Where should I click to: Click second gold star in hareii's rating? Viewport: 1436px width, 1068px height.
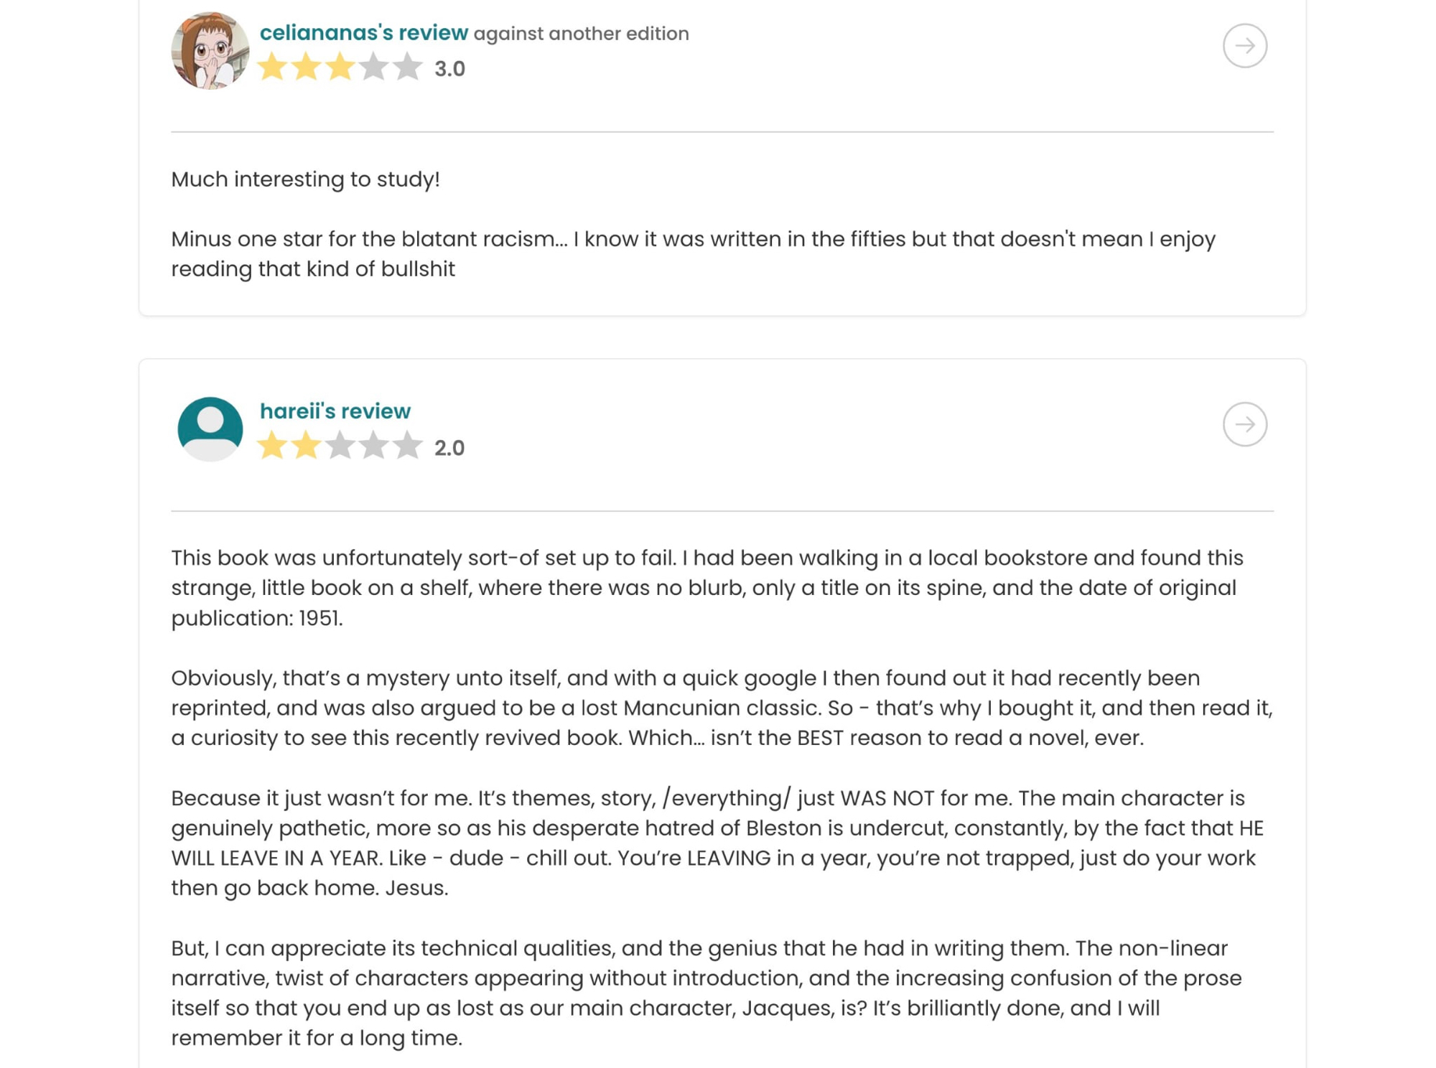pyautogui.click(x=306, y=446)
